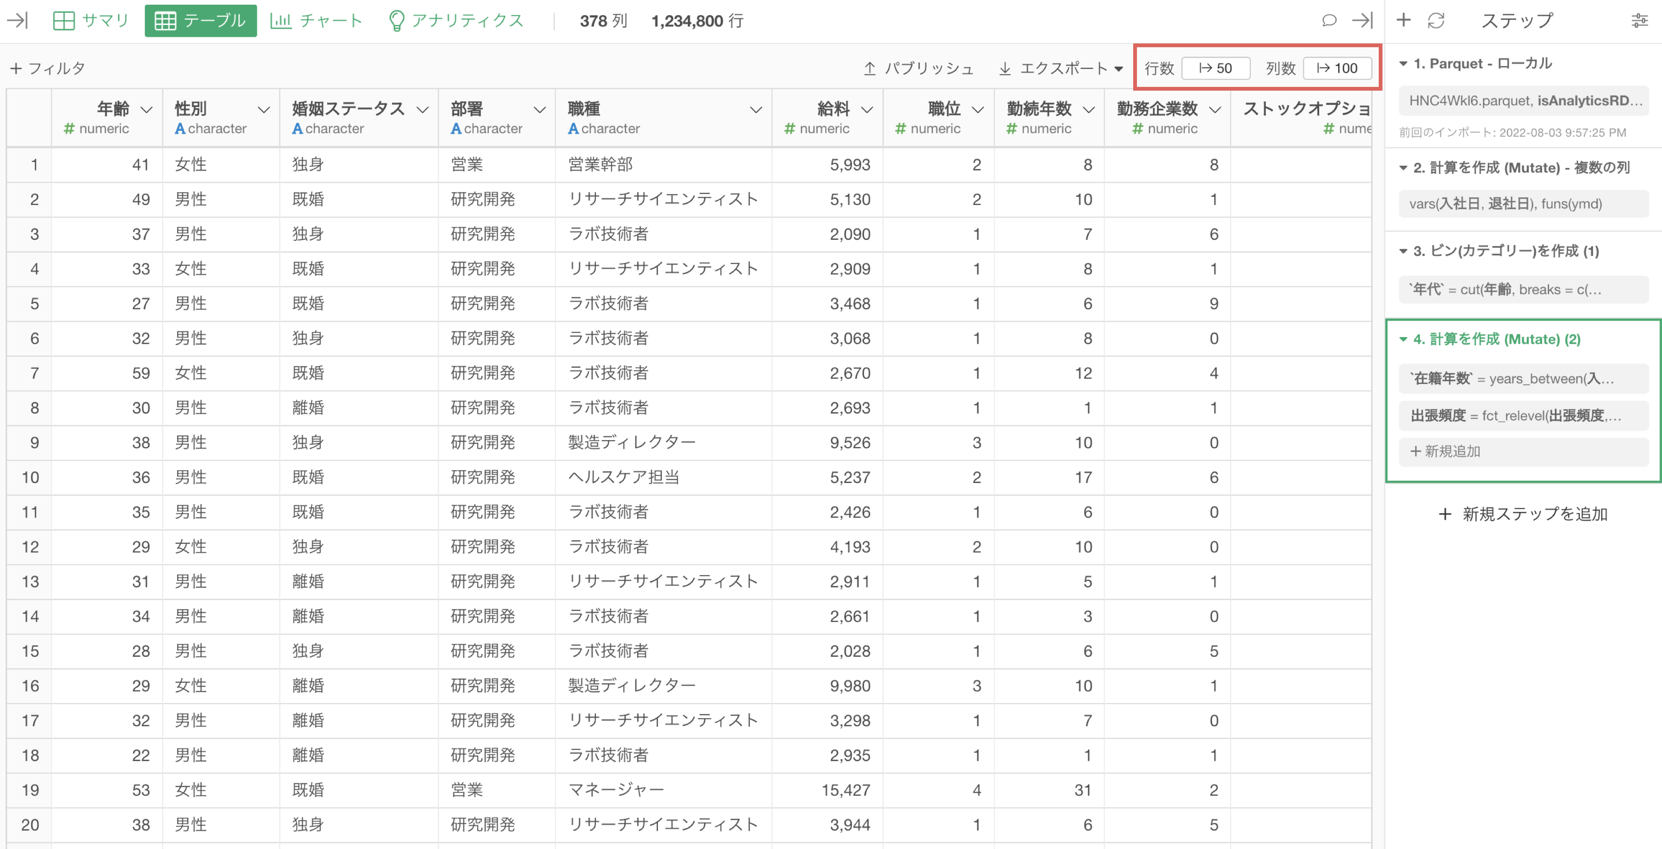The width and height of the screenshot is (1662, 849).
Task: Select the 職種 column header
Action: click(663, 118)
